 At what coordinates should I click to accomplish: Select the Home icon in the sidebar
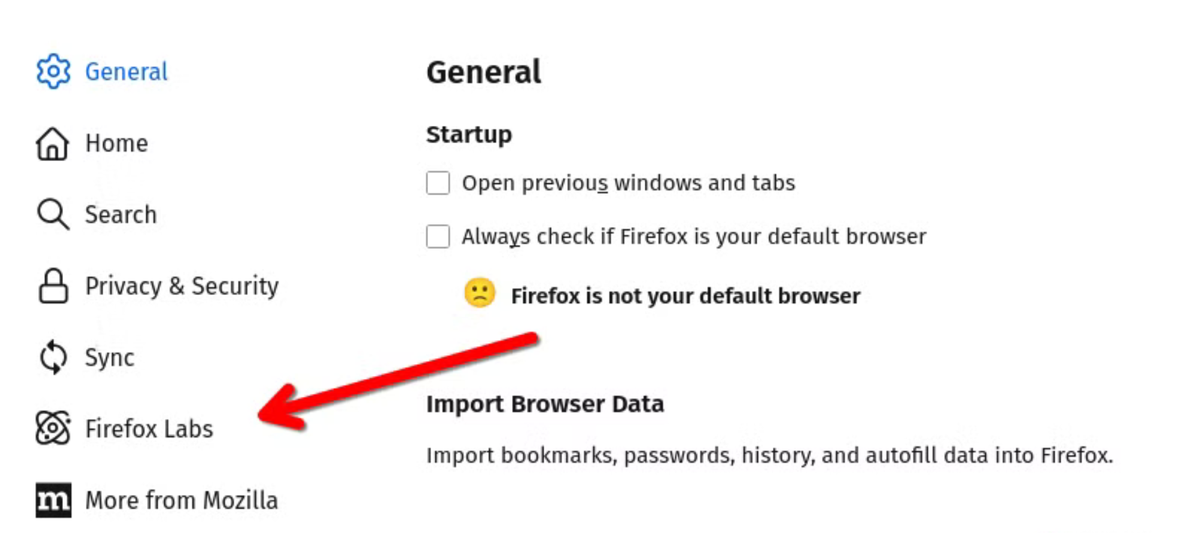[53, 143]
